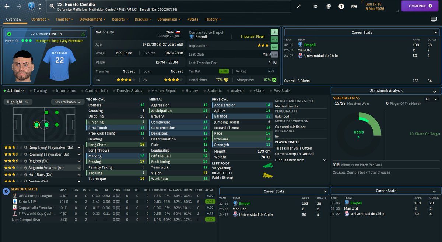Open the Contract menu
Screen dimensions: 442x242
41,19
